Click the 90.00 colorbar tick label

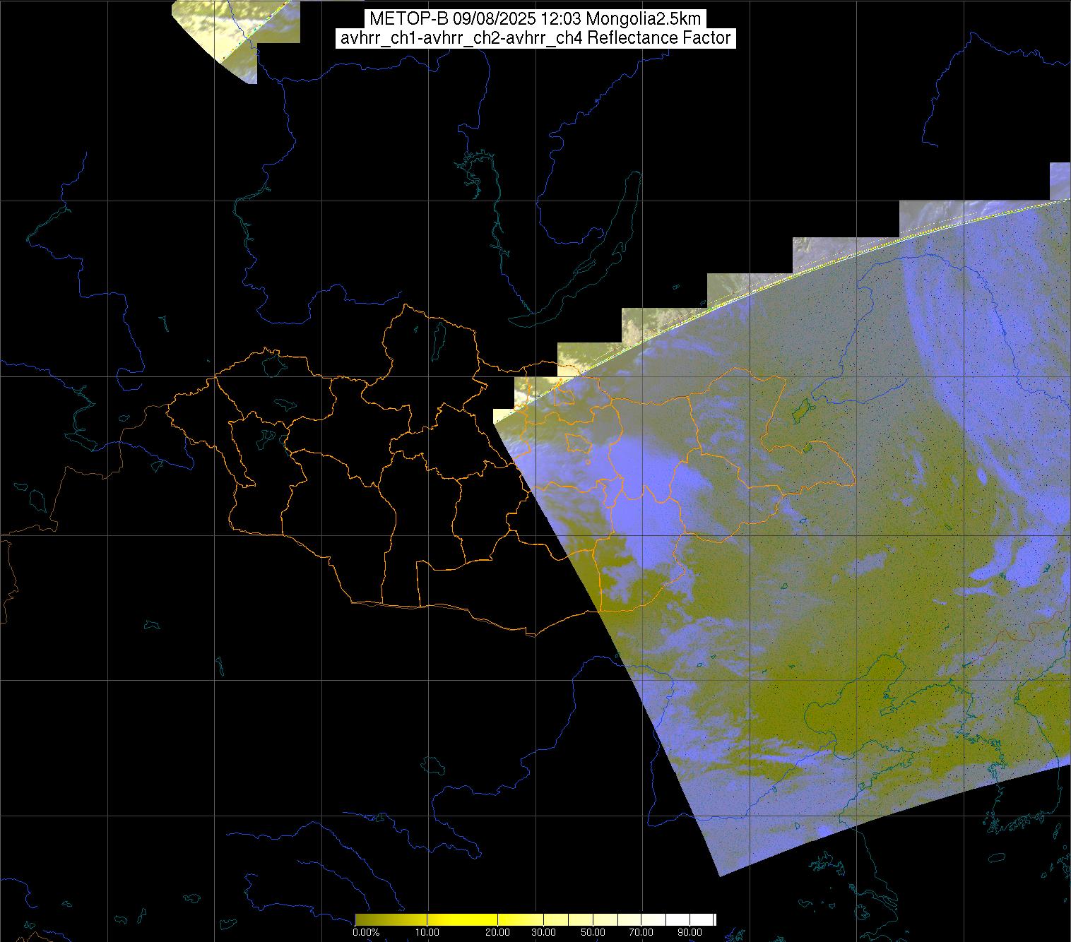pyautogui.click(x=689, y=933)
